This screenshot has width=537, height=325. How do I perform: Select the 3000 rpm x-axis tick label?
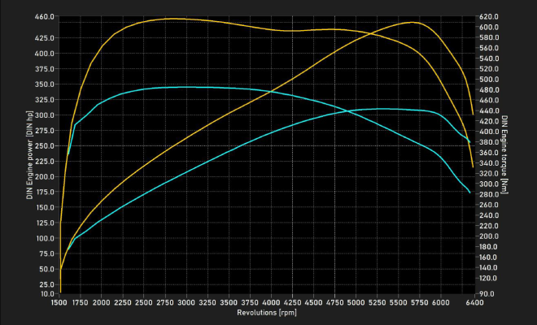pos(186,302)
